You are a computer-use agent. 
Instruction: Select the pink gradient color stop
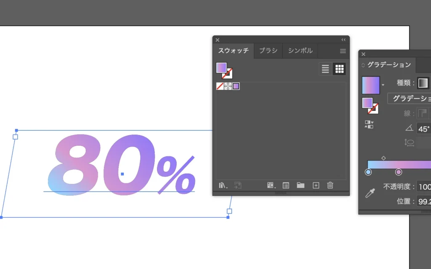[x=399, y=172]
